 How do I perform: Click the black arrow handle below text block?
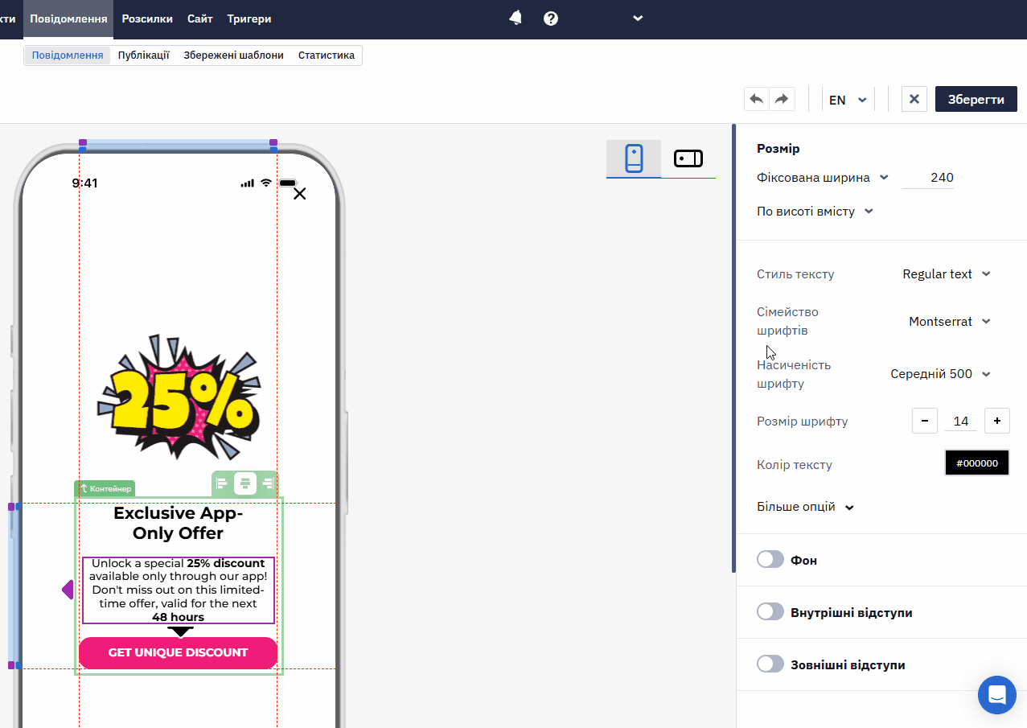(179, 631)
